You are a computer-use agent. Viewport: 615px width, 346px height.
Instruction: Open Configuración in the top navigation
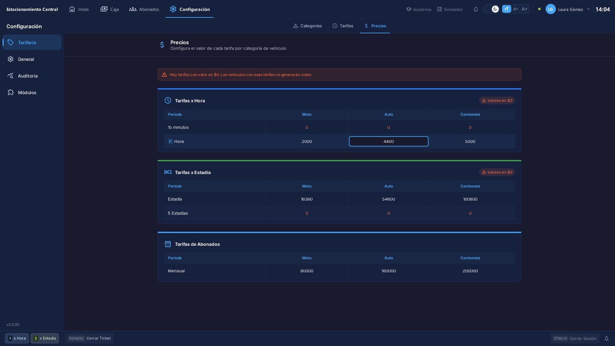[190, 9]
